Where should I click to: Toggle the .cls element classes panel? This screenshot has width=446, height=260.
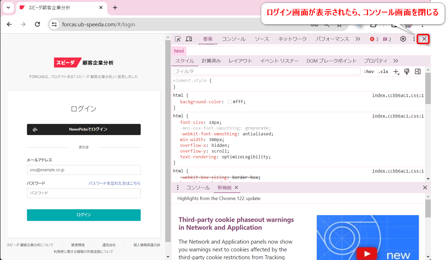pos(383,72)
